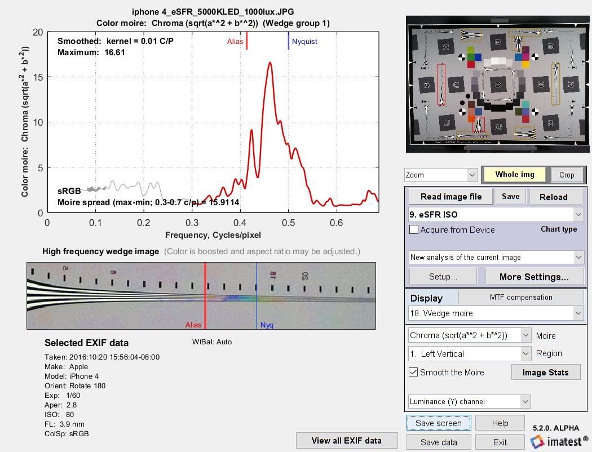592x452 pixels.
Task: Click the Aper: 2.8 EXIF line
Action: (x=60, y=405)
